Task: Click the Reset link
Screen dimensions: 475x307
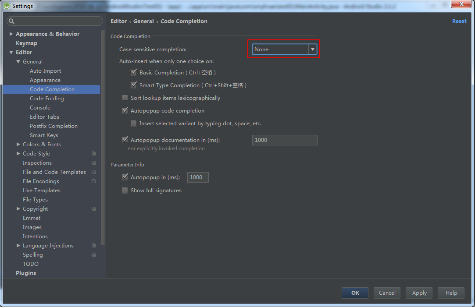Action: 459,21
